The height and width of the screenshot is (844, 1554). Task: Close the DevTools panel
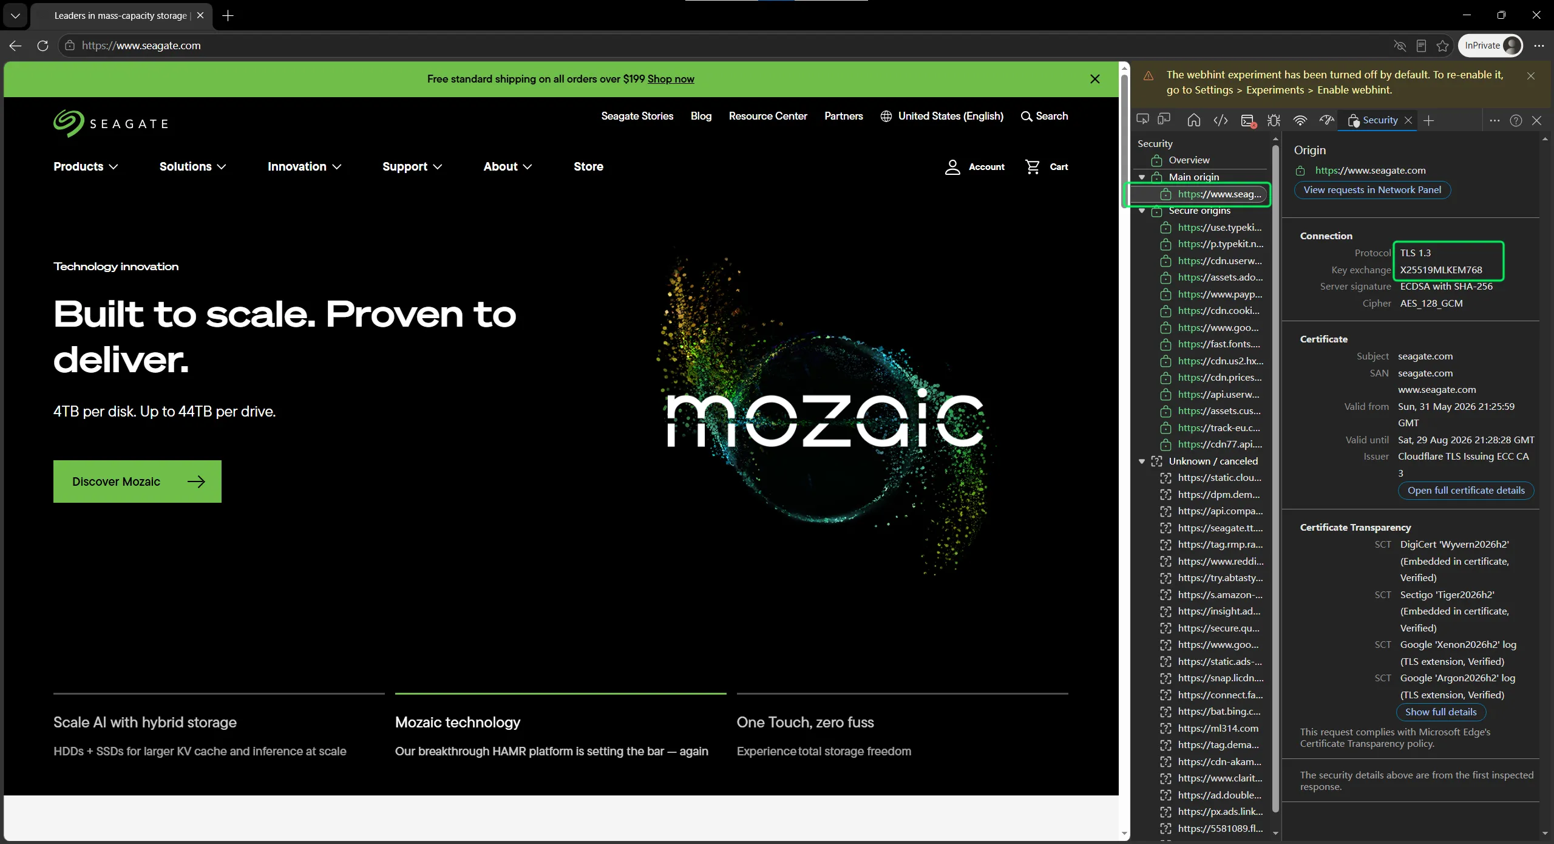point(1536,120)
